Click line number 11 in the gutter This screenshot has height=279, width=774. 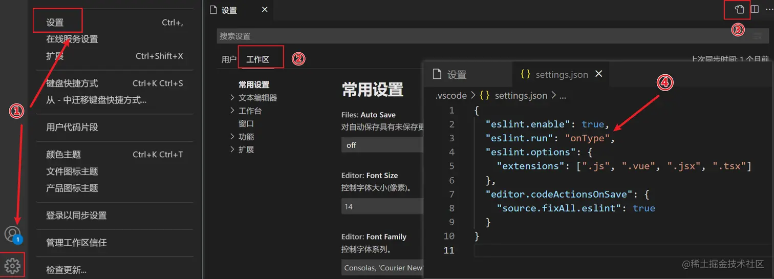[449, 250]
